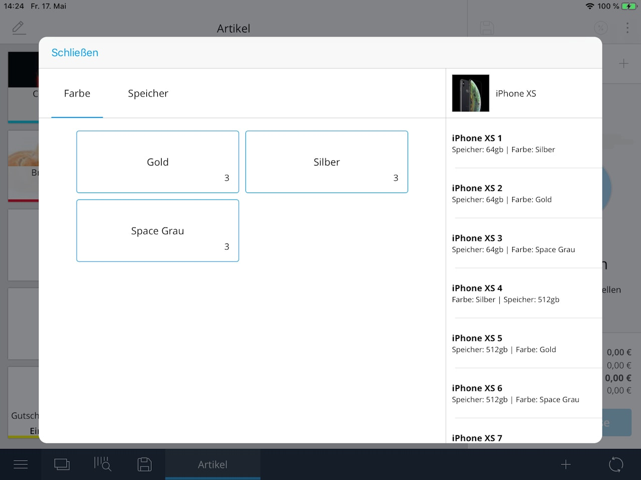This screenshot has height=480, width=641.
Task: Close the dialog with Schließen
Action: [x=75, y=52]
